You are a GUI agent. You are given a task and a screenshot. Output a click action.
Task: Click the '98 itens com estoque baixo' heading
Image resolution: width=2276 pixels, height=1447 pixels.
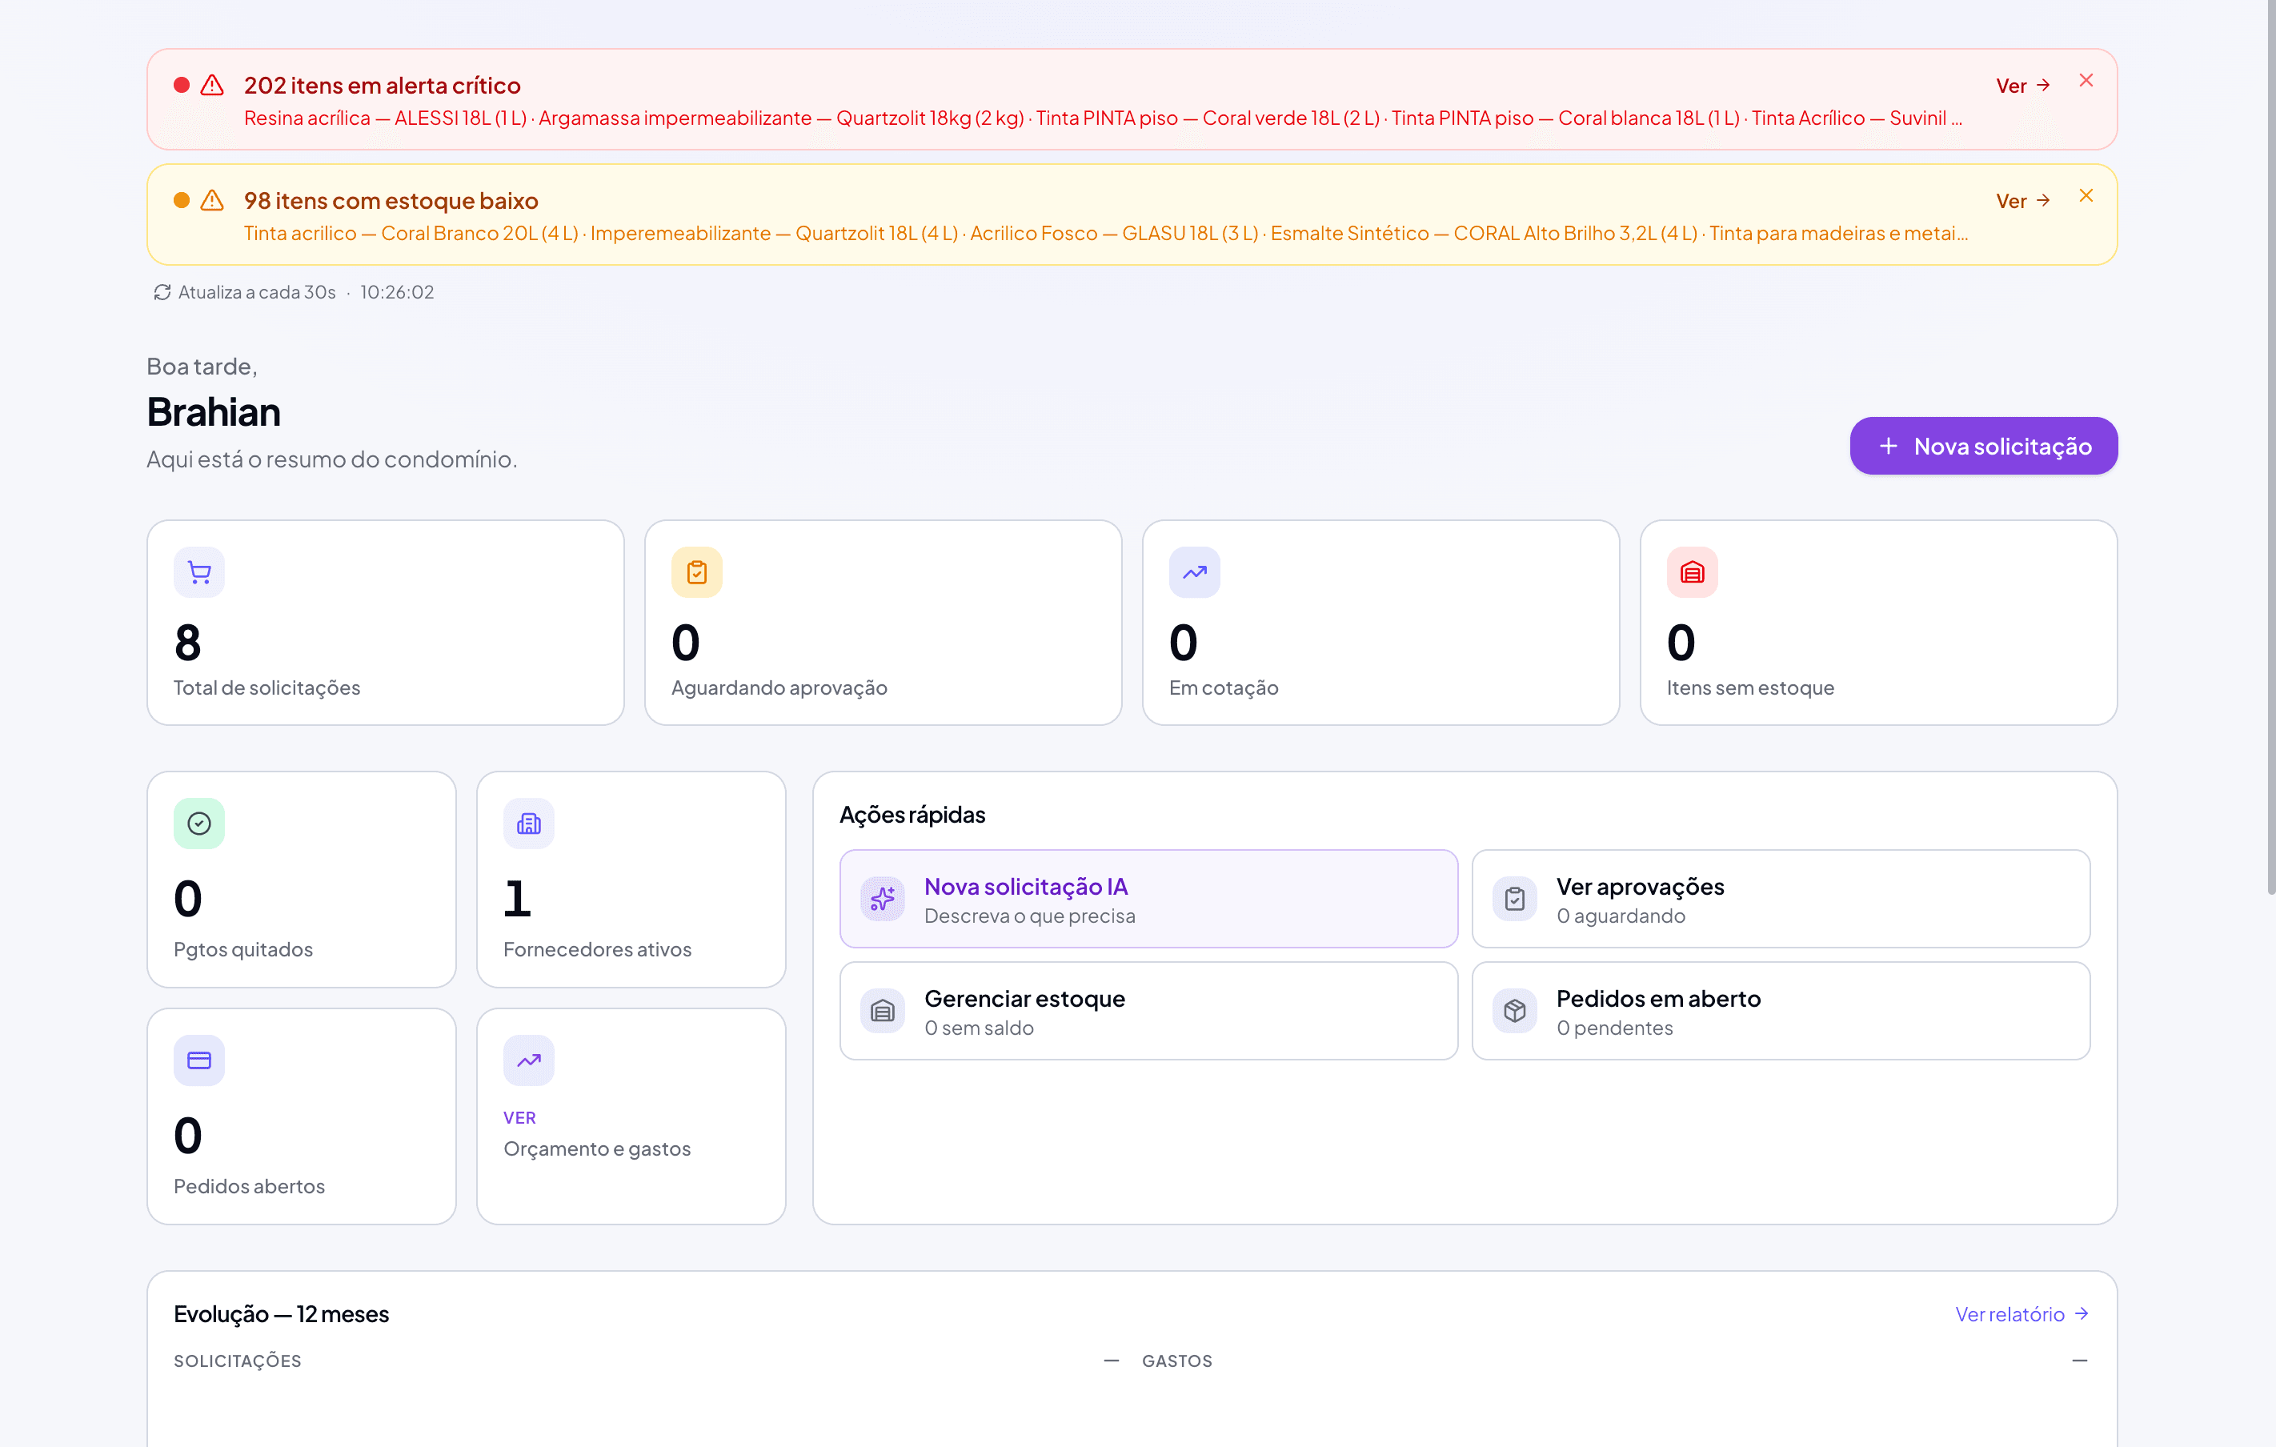[x=391, y=200]
